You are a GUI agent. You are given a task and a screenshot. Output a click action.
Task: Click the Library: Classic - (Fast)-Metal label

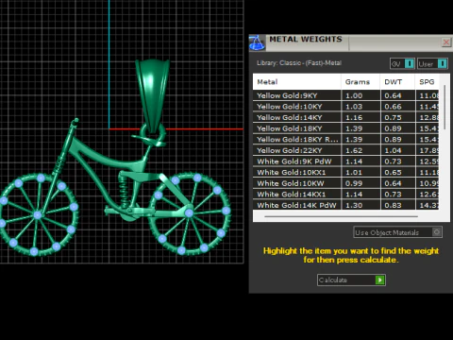(299, 63)
